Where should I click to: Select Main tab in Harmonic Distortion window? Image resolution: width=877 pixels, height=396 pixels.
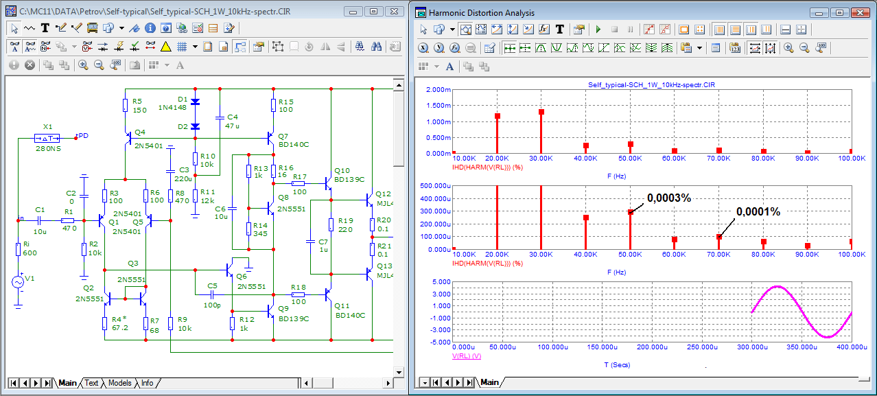489,382
